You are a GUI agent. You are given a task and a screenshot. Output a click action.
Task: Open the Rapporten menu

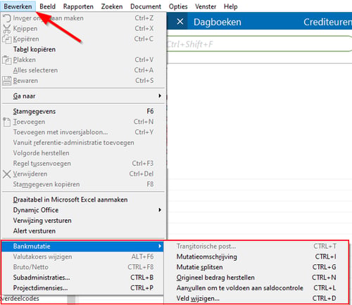coord(78,6)
